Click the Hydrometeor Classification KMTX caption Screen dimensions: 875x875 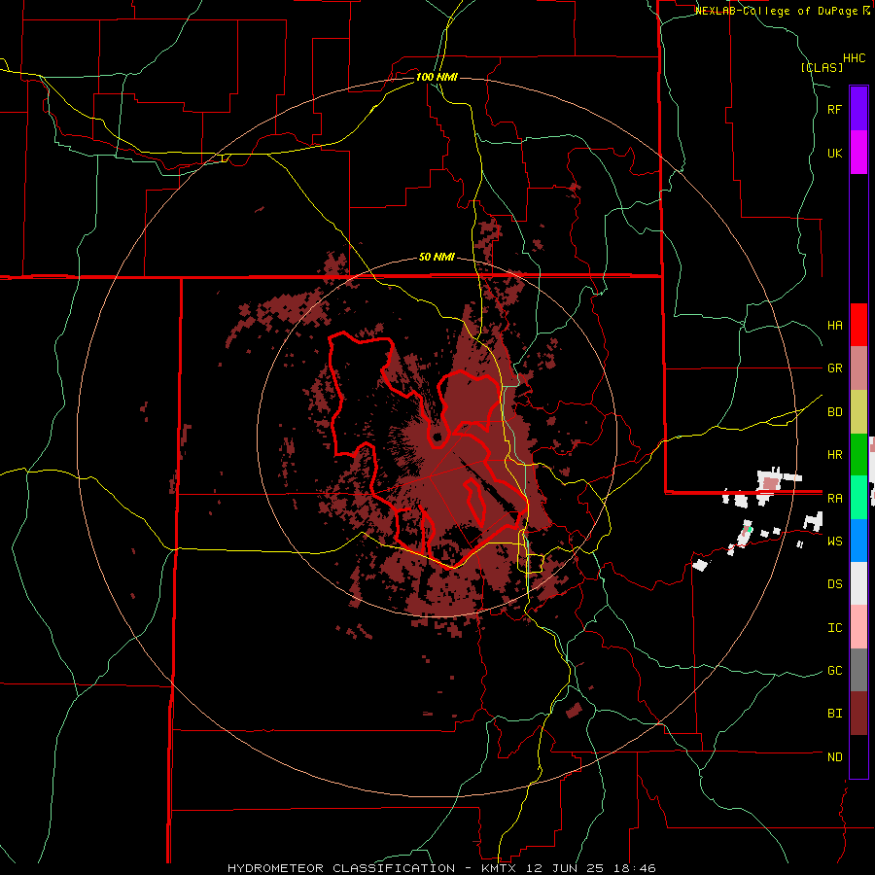(x=441, y=868)
